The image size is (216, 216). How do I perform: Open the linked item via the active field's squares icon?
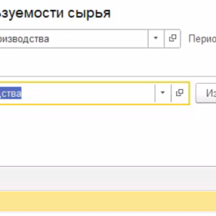tap(180, 93)
